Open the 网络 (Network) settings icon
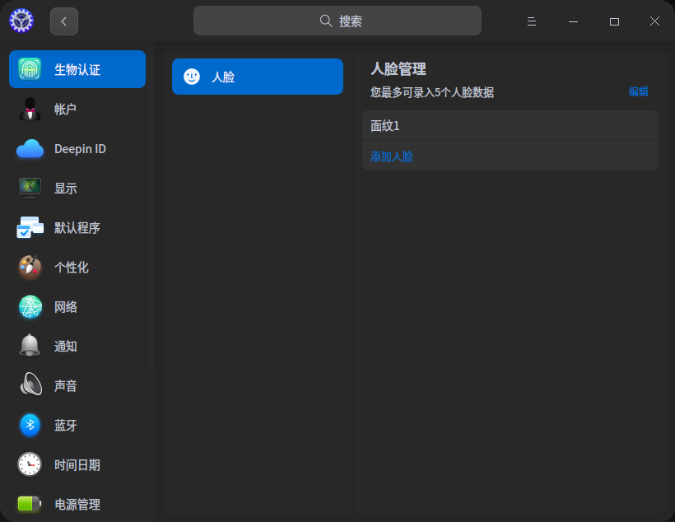This screenshot has height=522, width=675. coord(30,306)
